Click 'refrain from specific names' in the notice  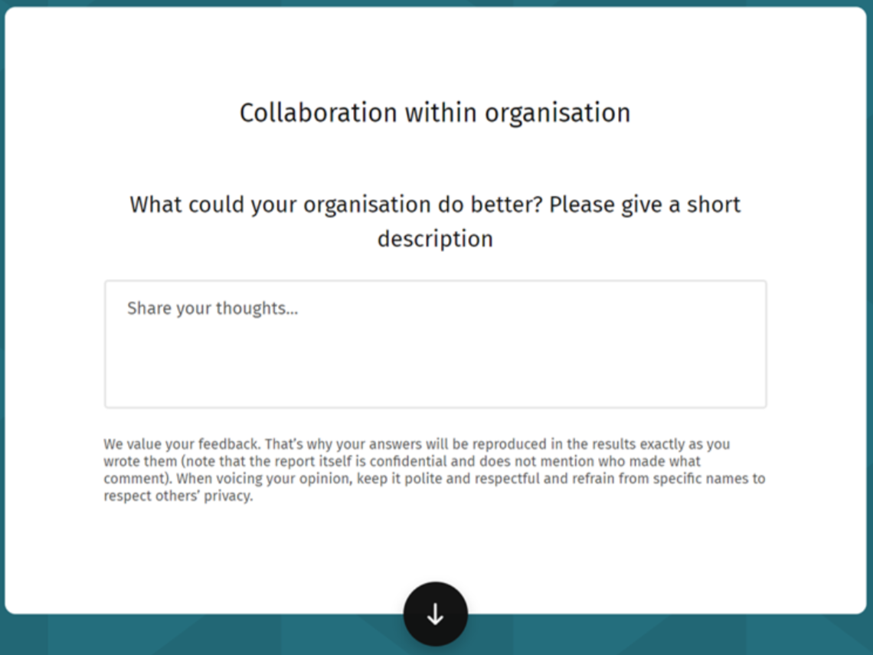click(667, 480)
